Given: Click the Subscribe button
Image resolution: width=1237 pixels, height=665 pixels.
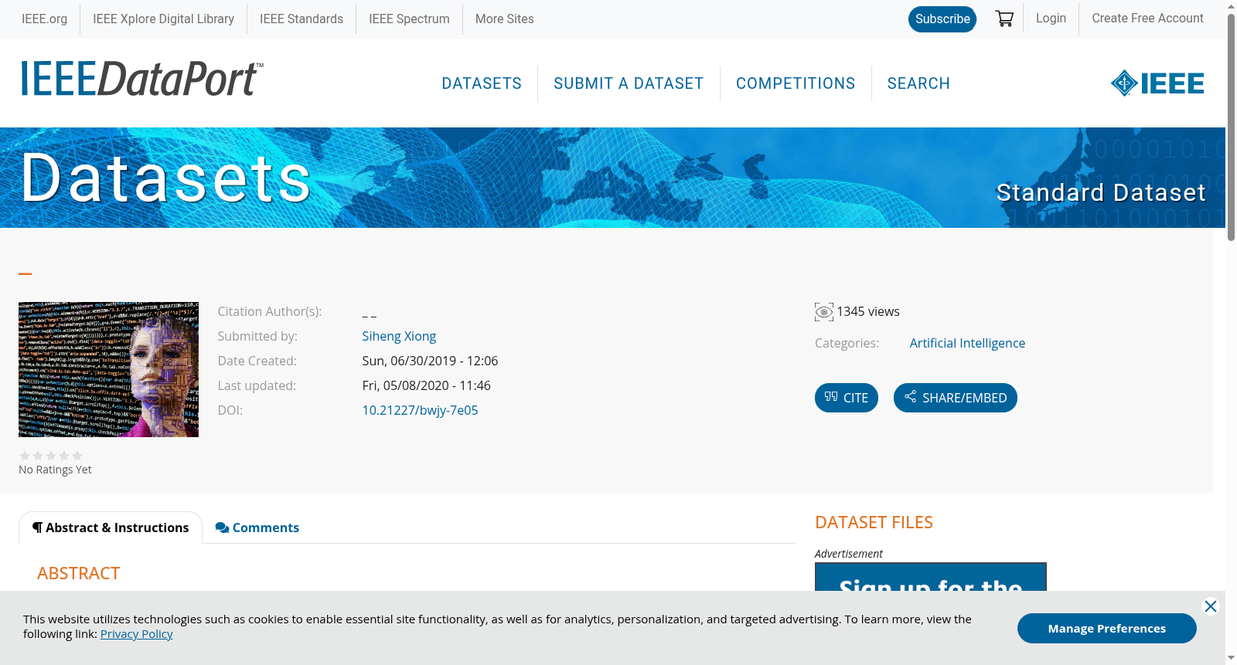Looking at the screenshot, I should coord(942,19).
